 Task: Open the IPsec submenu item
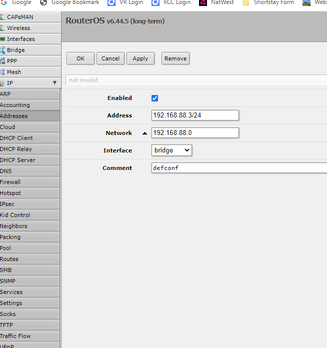point(29,204)
